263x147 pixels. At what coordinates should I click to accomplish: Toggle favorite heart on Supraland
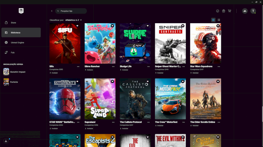[x=112, y=81]
